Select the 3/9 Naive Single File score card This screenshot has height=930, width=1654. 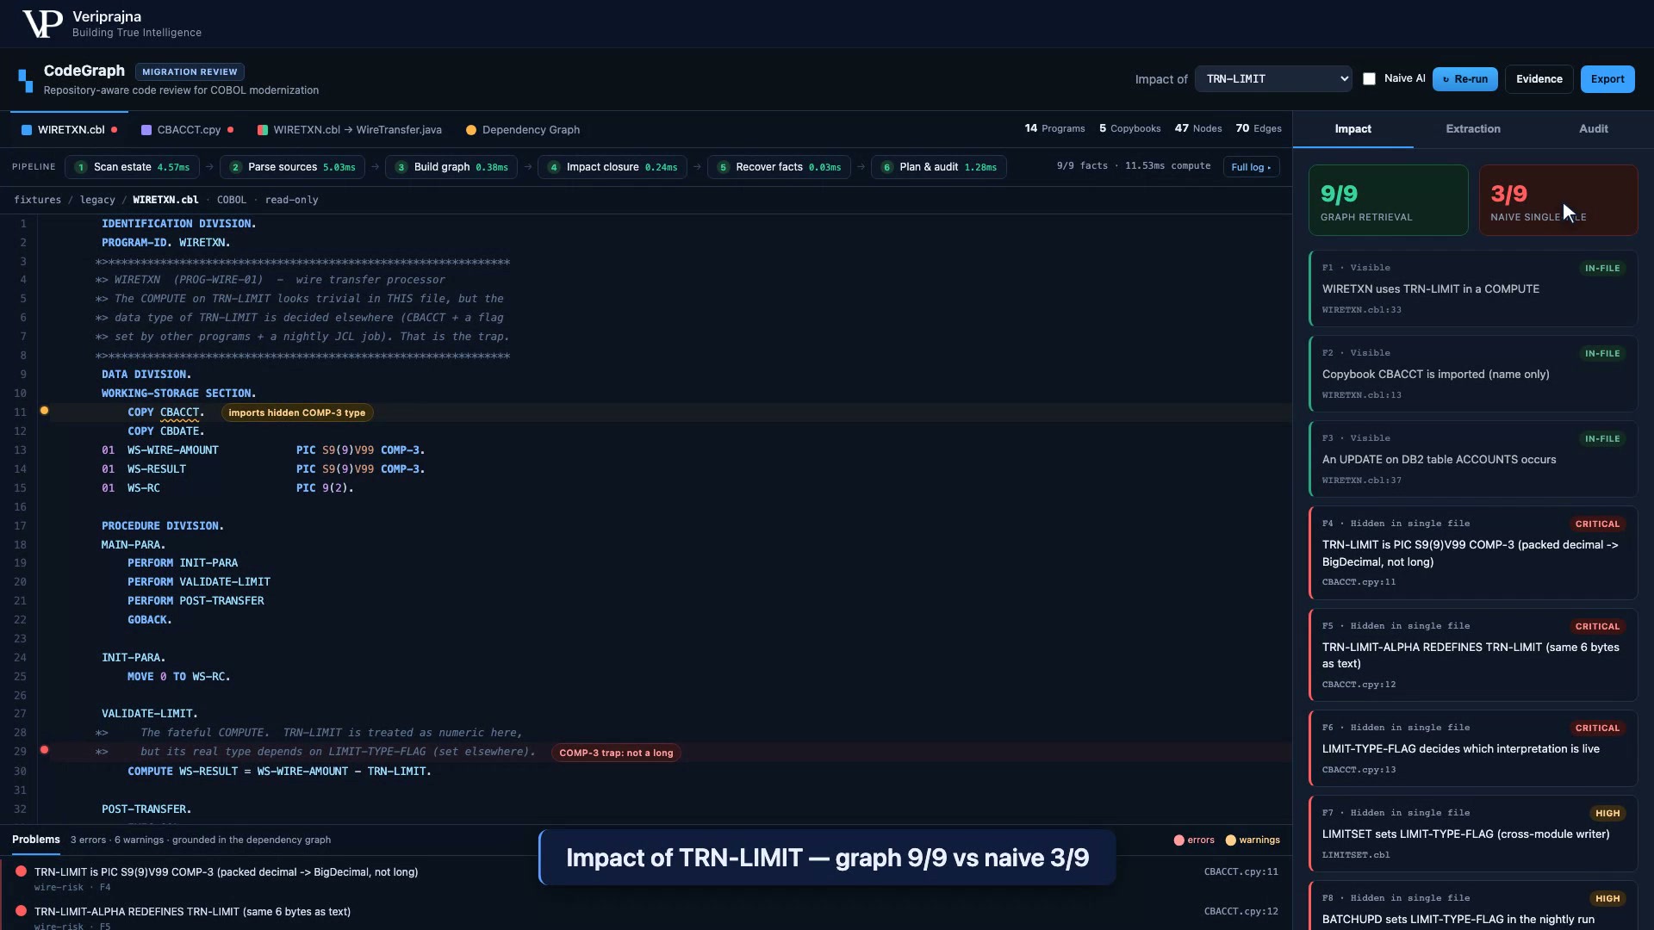coord(1558,201)
